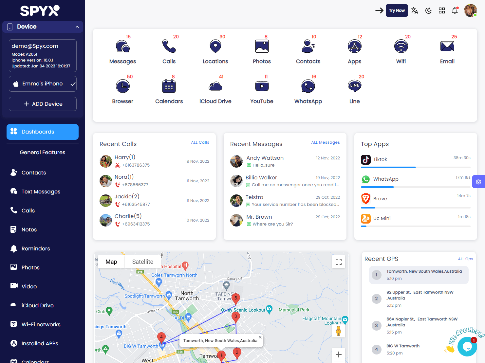This screenshot has width=485, height=363.
Task: Click the ADD Device button
Action: pyautogui.click(x=43, y=104)
